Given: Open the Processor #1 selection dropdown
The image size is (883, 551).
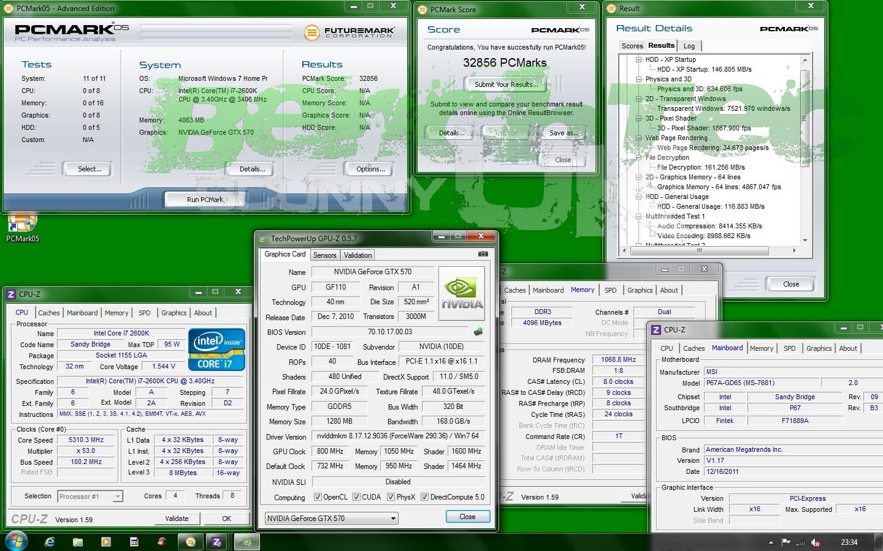Looking at the screenshot, I should [90, 497].
